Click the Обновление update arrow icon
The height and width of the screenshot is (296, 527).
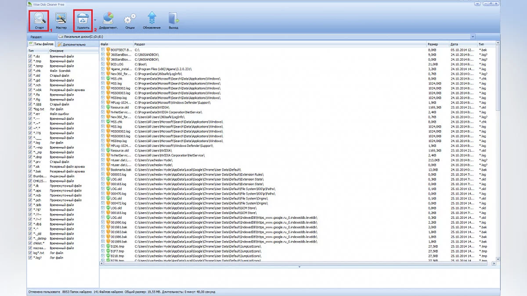[x=152, y=18]
